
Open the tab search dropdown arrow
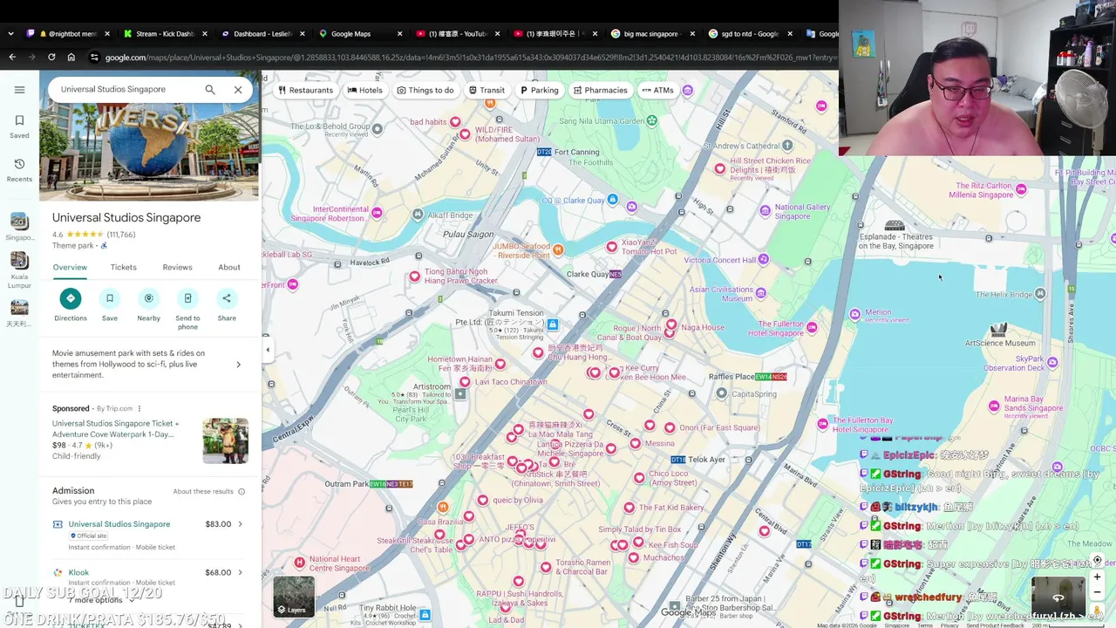click(x=10, y=34)
